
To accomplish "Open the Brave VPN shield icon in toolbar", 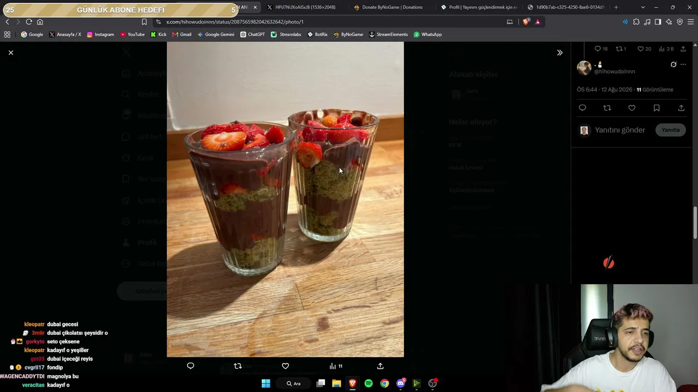I will (x=679, y=22).
